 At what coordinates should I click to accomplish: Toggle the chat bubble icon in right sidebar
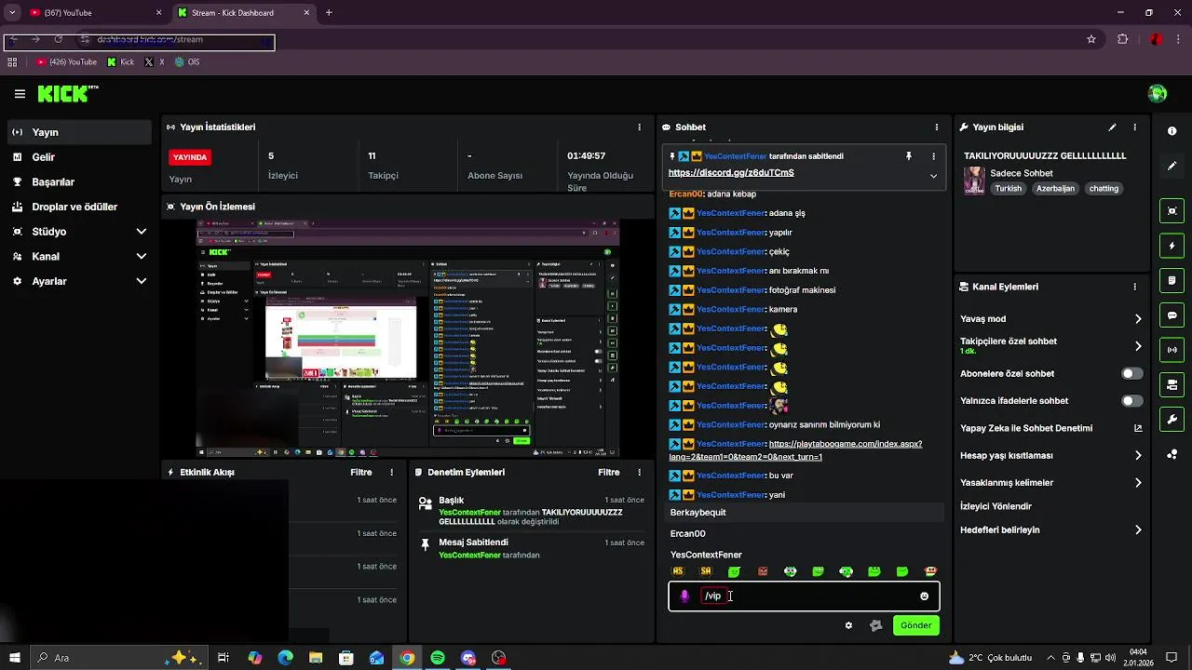[1172, 315]
